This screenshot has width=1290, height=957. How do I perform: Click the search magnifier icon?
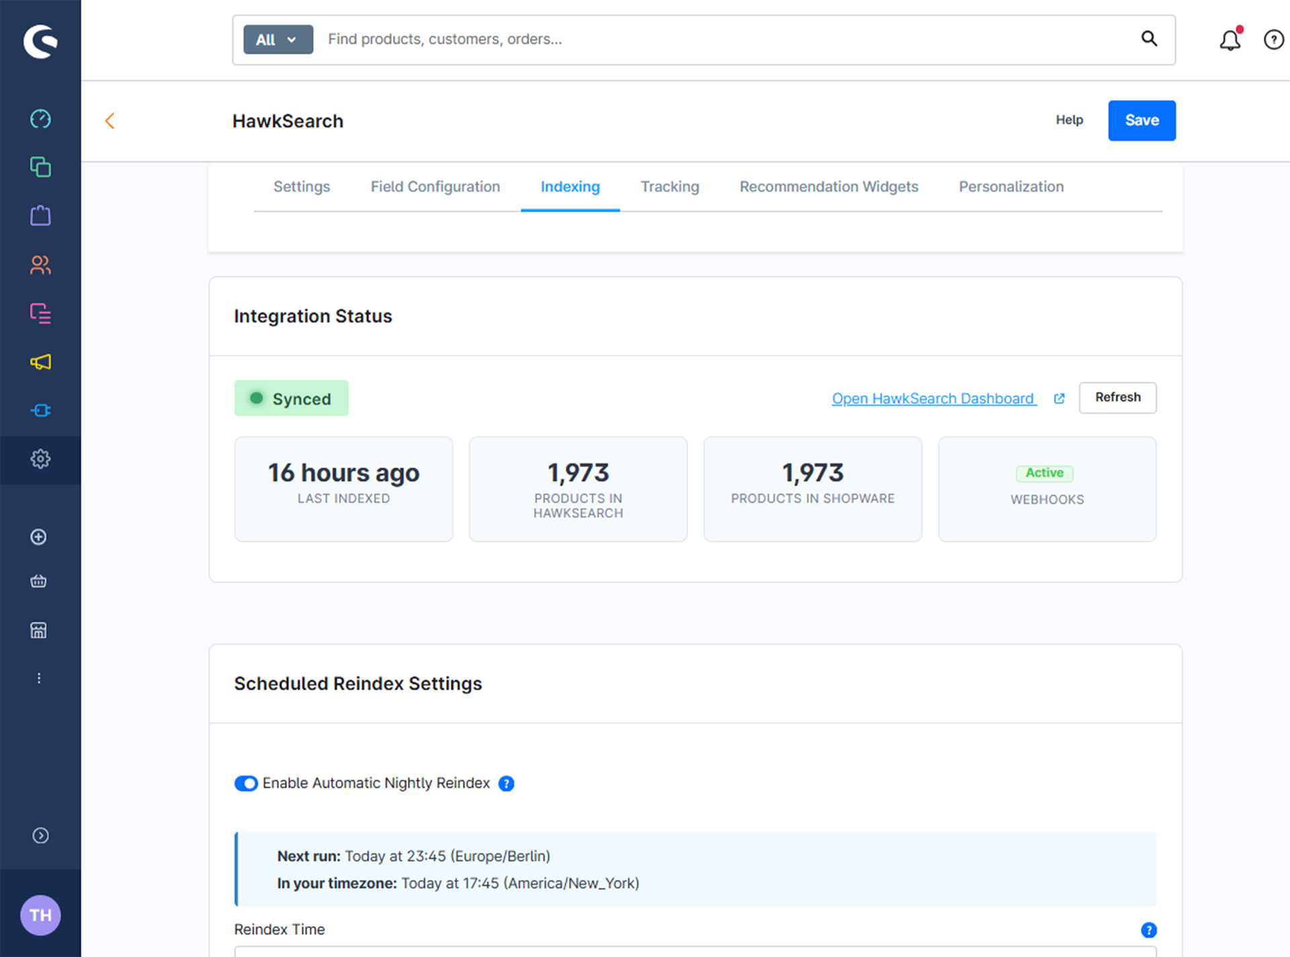click(1149, 39)
